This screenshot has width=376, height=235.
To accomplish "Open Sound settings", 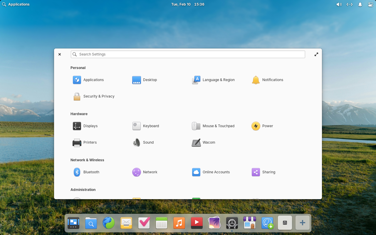I will click(x=137, y=142).
